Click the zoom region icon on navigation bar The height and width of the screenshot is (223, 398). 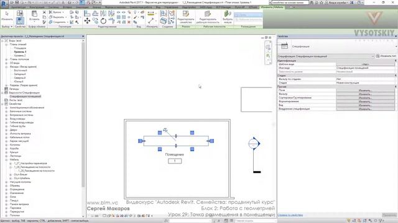coord(268,56)
